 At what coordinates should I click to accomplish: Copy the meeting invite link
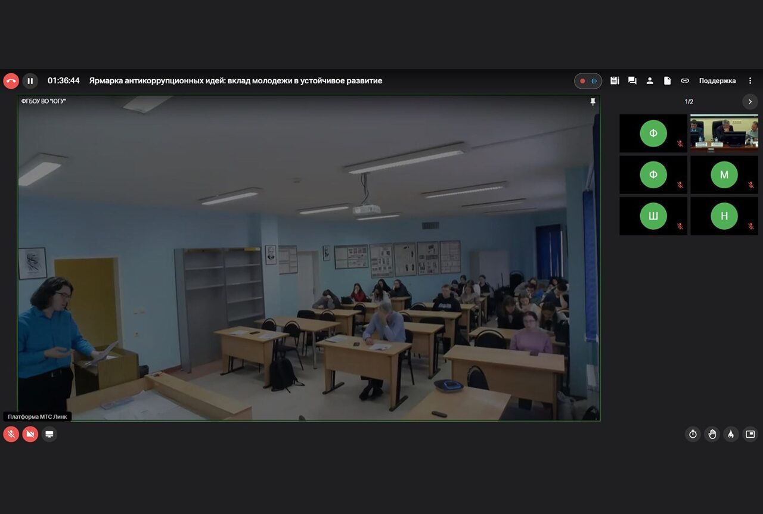point(685,81)
